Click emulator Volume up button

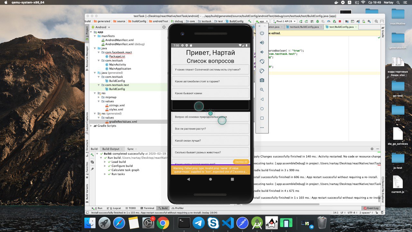coord(262,43)
